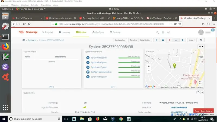Open the hamburger menu beside the avatar
Image resolution: width=217 pixels, height=122 pixels.
(208, 33)
